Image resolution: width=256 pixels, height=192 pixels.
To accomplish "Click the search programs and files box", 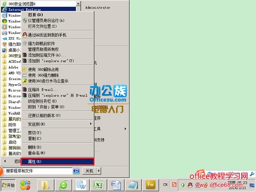I will coord(38,171).
